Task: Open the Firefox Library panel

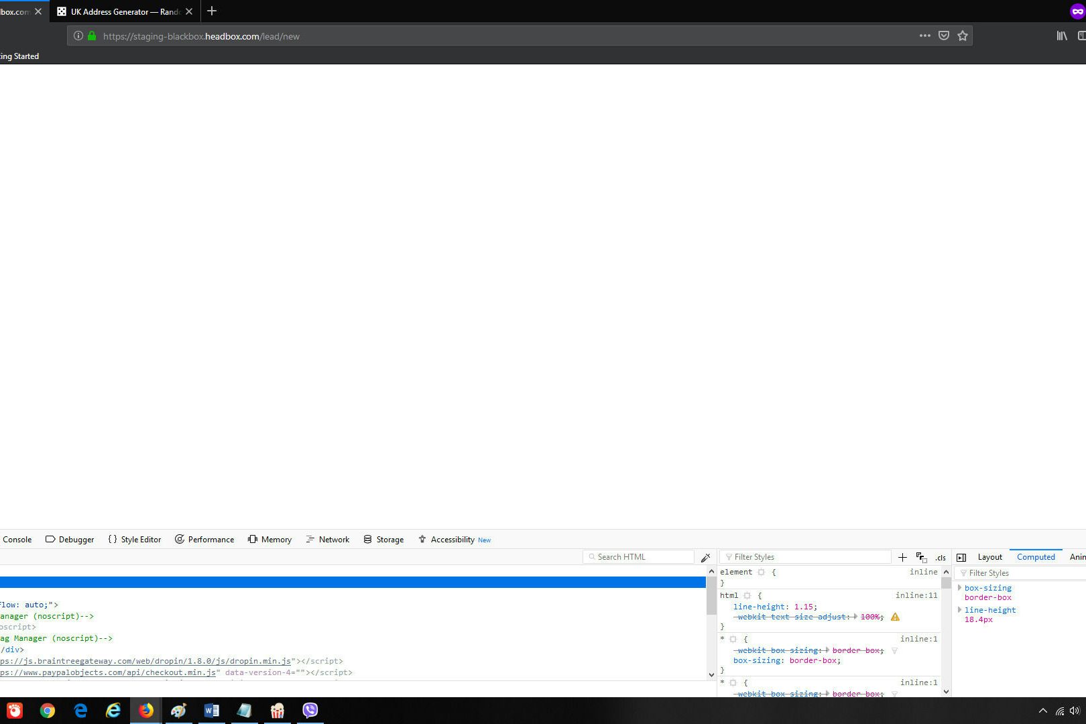Action: click(1061, 36)
